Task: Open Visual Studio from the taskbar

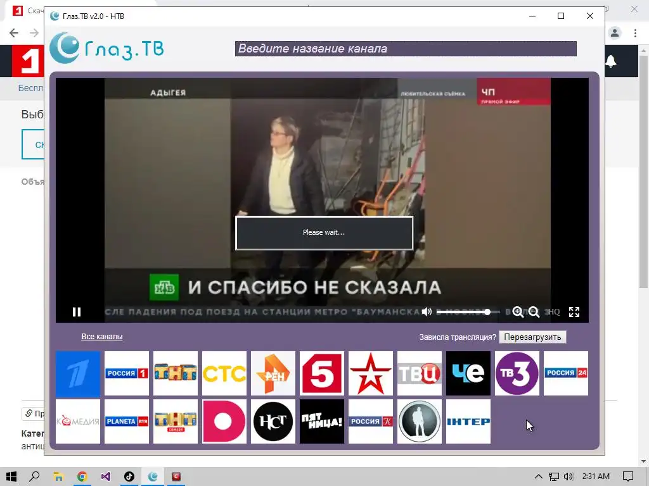Action: pos(106,477)
